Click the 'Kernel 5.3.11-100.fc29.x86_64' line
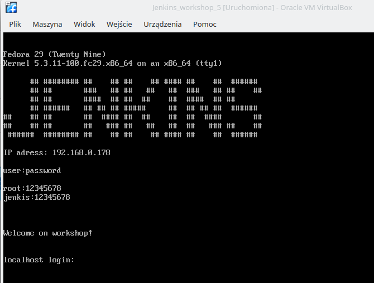The image size is (374, 283). click(112, 64)
